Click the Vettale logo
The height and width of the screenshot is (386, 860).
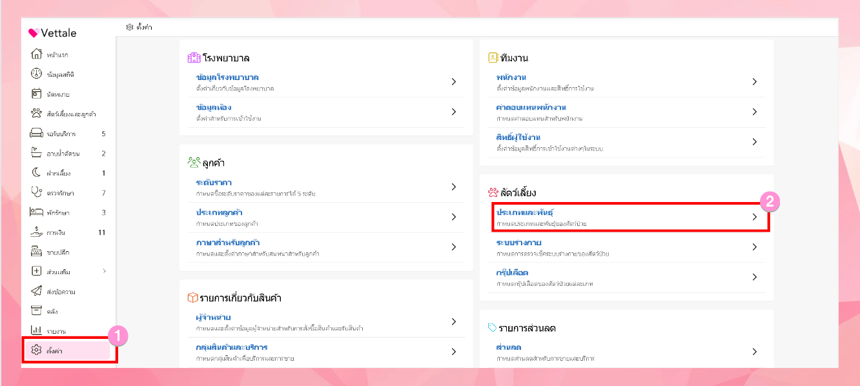(x=52, y=34)
